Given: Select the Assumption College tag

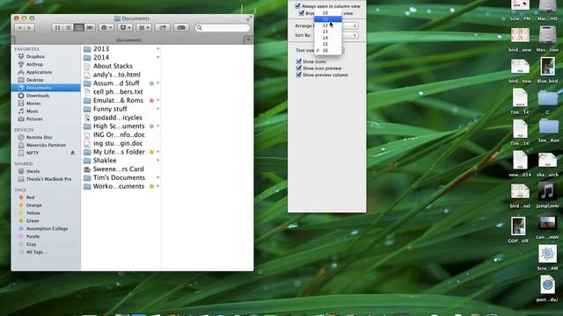Looking at the screenshot, I should click(47, 228).
